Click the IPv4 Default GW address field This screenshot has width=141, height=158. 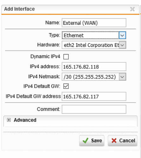[x=94, y=96]
